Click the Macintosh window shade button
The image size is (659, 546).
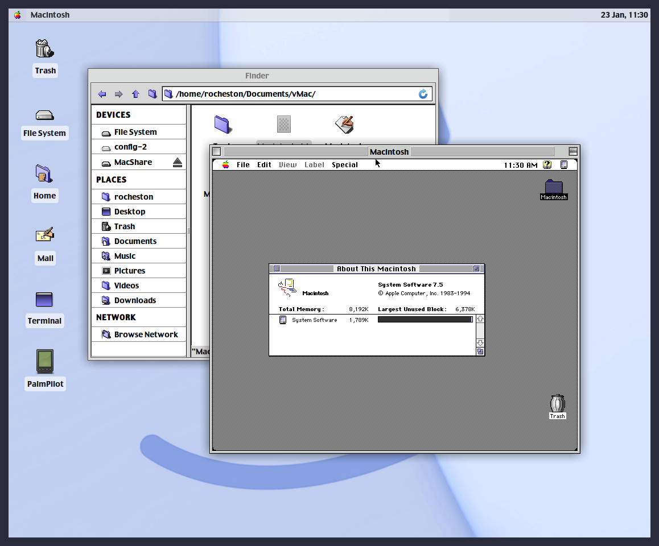tap(573, 152)
